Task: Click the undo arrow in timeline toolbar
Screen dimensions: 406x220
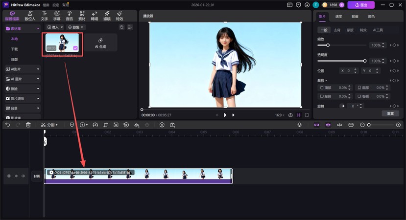Action: (x=7, y=125)
